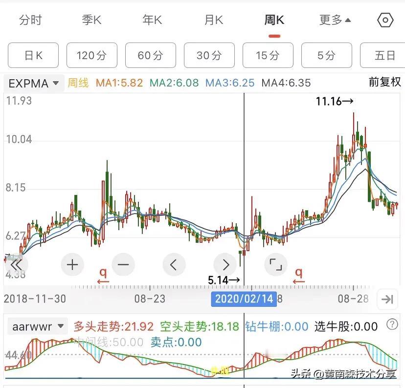The width and height of the screenshot is (405, 388).
Task: Expand the aarwwr indicator dropdown
Action: [x=38, y=326]
